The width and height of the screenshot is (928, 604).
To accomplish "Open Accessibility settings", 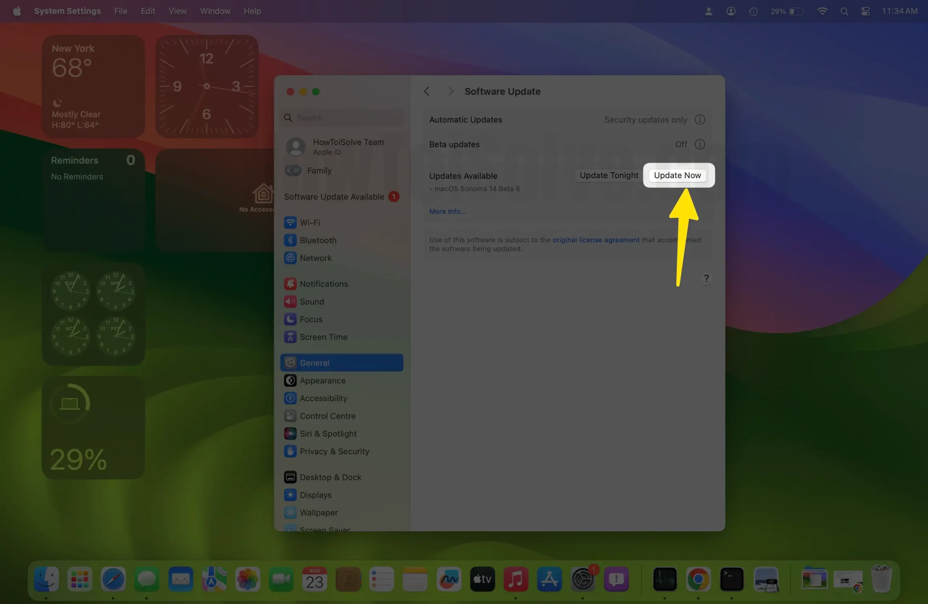I will [x=342, y=398].
